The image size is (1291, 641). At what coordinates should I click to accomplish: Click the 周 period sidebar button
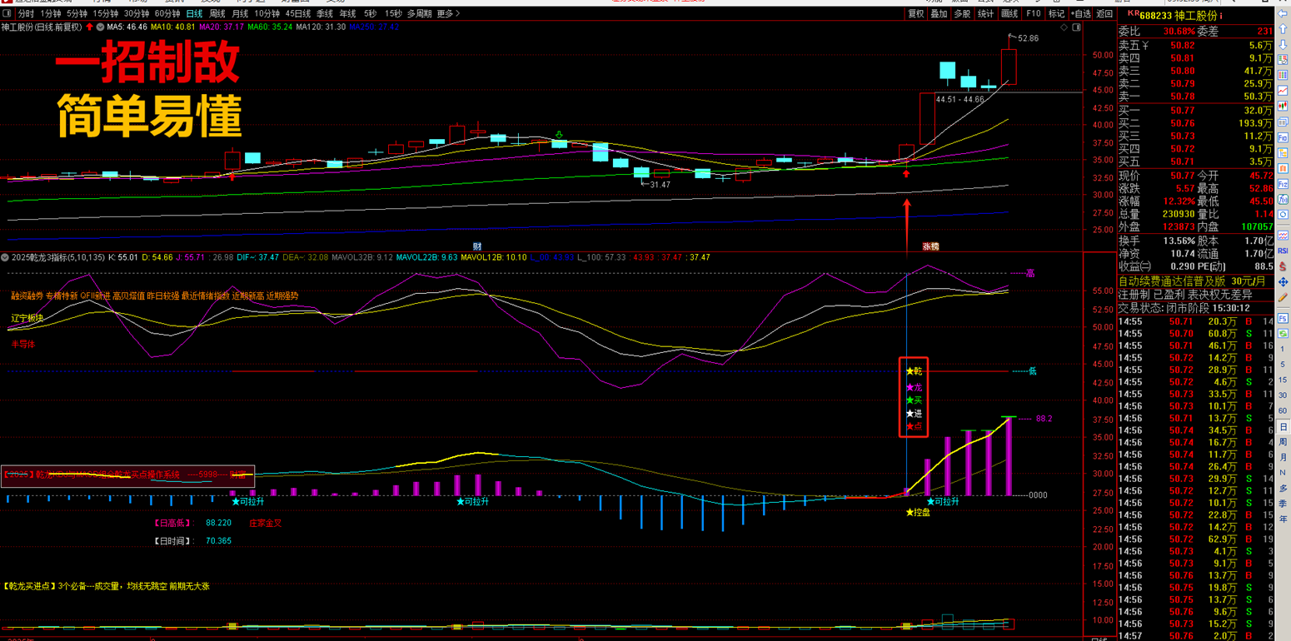(x=1283, y=442)
